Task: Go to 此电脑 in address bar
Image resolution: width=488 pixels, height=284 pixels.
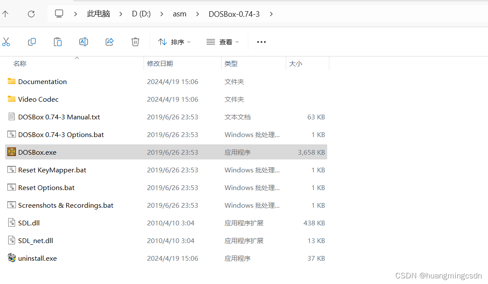Action: 98,14
